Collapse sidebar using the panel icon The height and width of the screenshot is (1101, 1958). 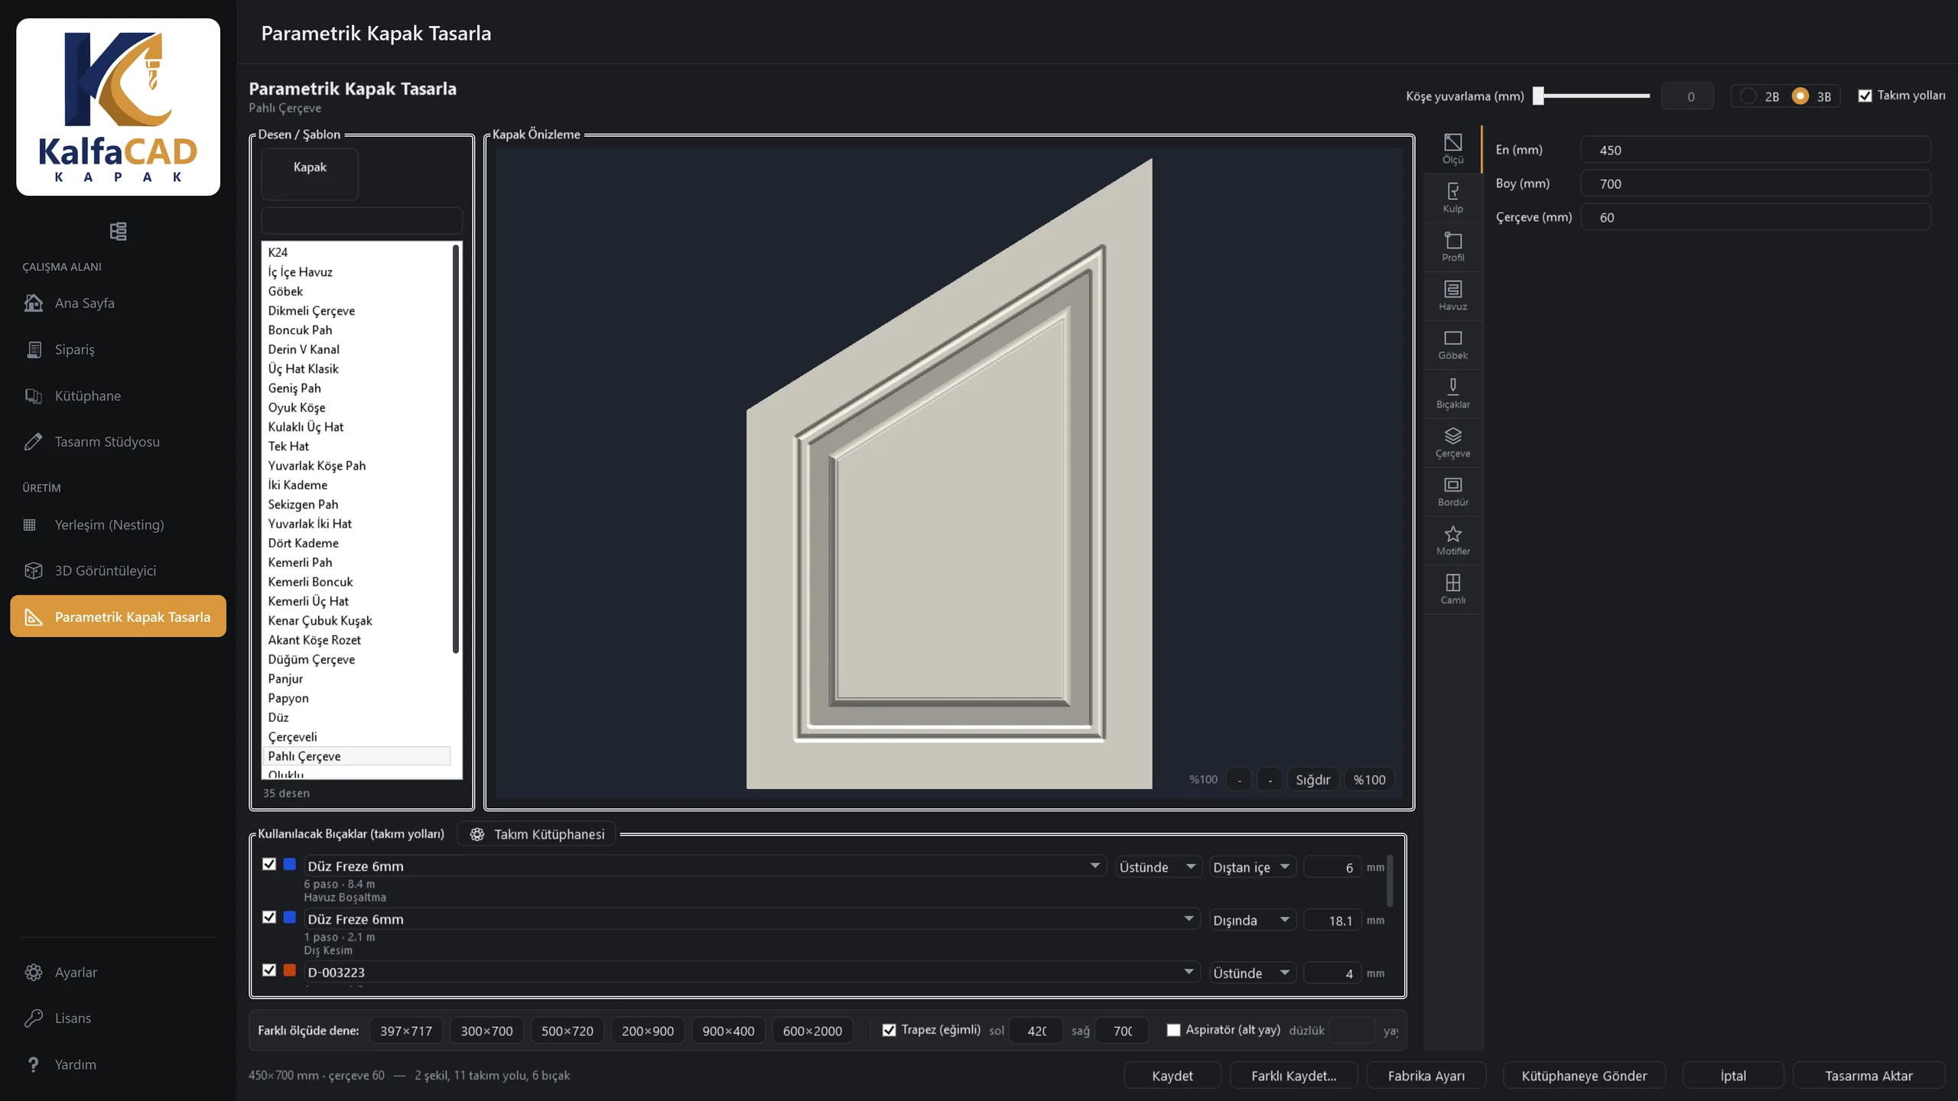(x=118, y=231)
